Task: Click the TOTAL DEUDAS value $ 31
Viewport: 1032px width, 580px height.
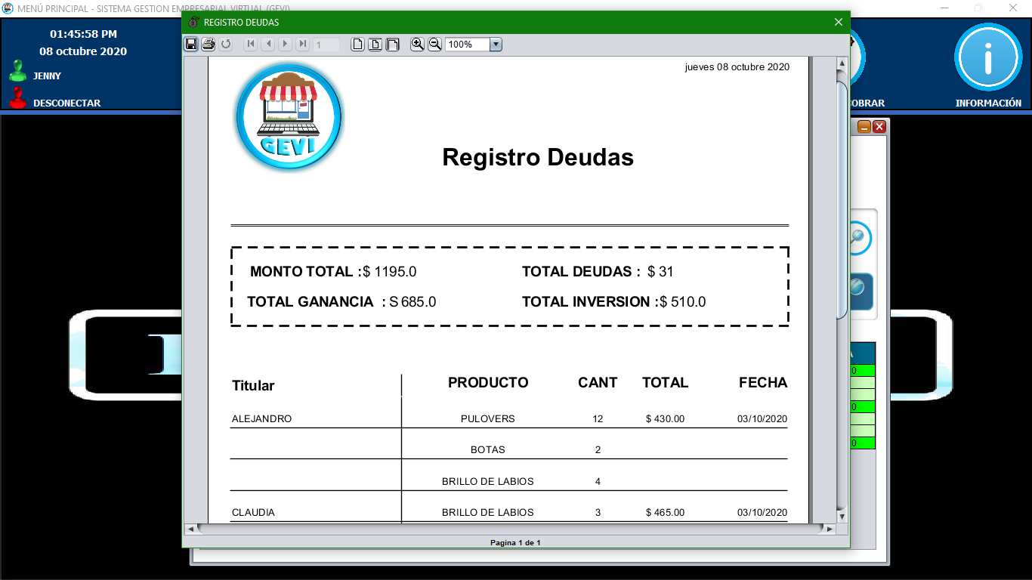Action: (x=660, y=272)
